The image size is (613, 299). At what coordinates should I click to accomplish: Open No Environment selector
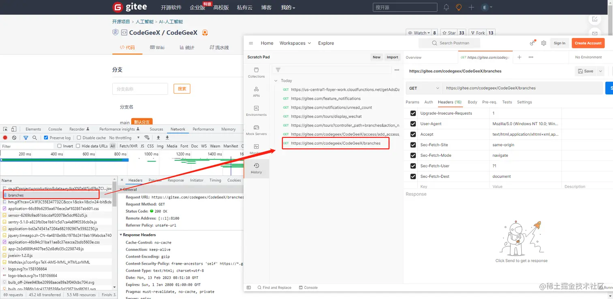[588, 57]
